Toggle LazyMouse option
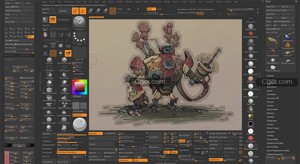Viewport: 300px width, 164px height. tap(216, 160)
